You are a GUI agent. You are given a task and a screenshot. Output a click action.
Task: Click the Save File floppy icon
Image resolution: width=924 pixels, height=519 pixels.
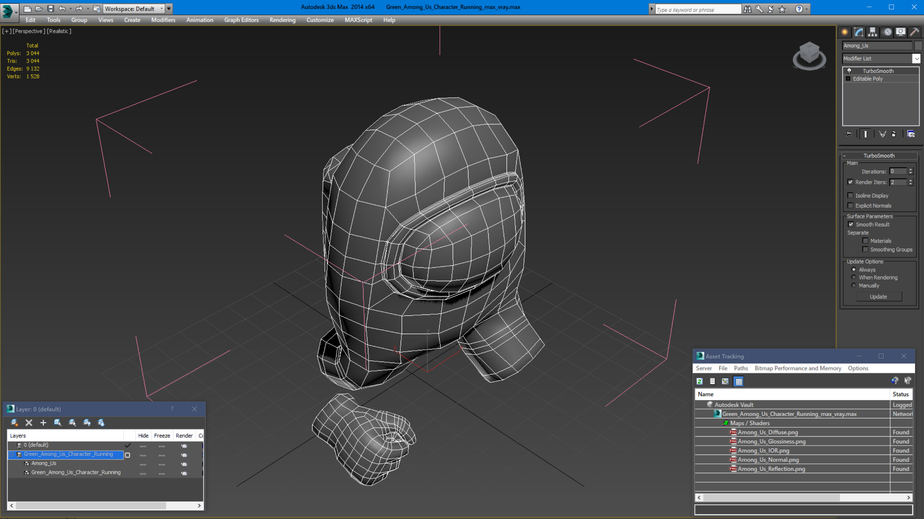coord(51,9)
